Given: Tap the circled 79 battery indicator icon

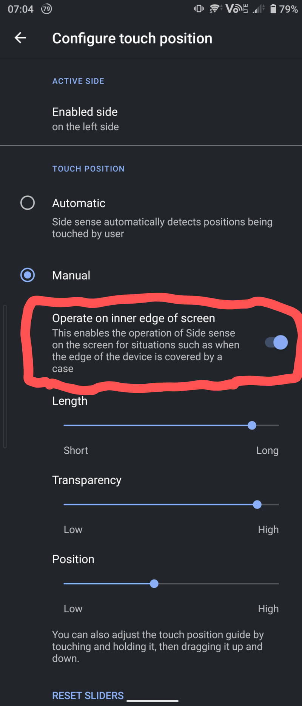Looking at the screenshot, I should coord(46,9).
